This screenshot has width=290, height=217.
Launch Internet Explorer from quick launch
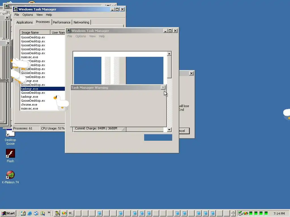29,213
